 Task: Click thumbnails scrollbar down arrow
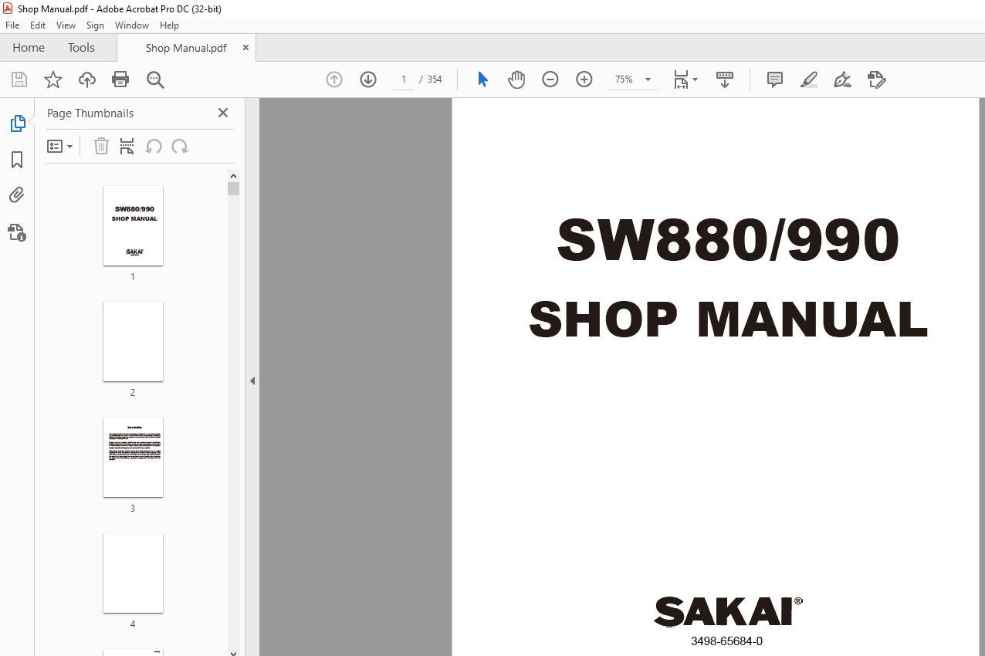coord(234,652)
